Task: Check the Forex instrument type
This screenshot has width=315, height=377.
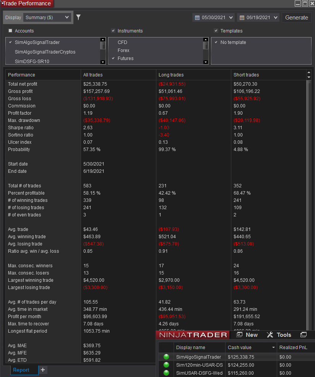Action: click(x=113, y=50)
